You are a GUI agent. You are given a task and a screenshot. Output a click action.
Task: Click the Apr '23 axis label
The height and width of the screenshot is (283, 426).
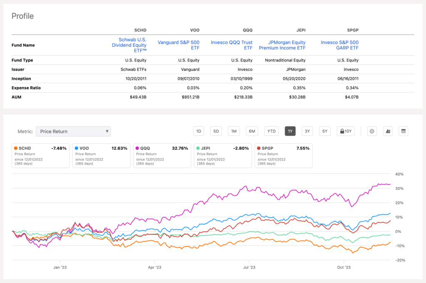pyautogui.click(x=155, y=267)
